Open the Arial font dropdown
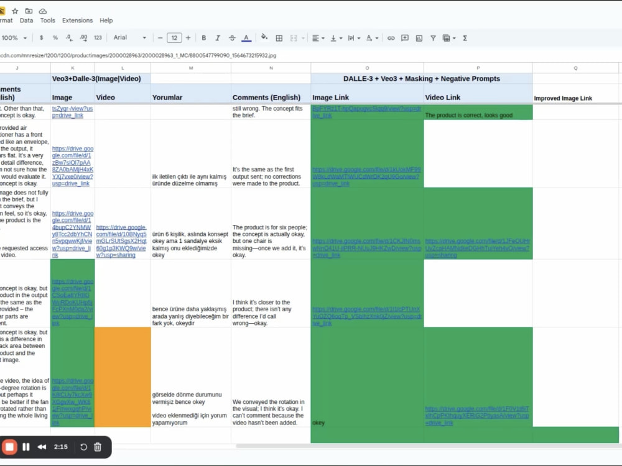Screen dimensions: 622x466 tap(130, 38)
